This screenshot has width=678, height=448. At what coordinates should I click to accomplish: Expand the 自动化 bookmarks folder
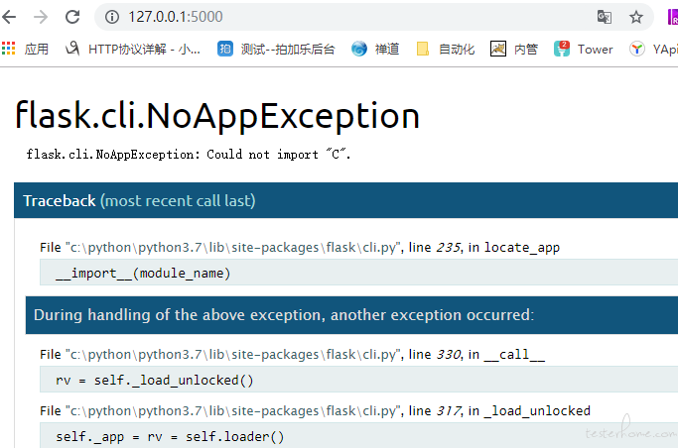pyautogui.click(x=446, y=49)
